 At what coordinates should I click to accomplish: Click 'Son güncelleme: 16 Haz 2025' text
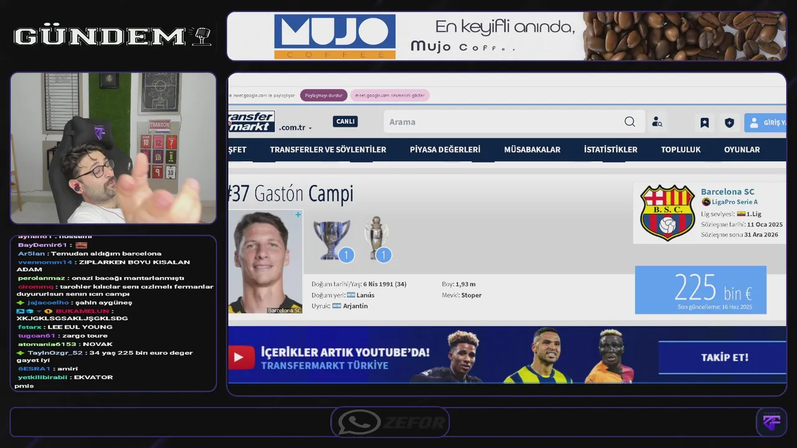tap(715, 307)
